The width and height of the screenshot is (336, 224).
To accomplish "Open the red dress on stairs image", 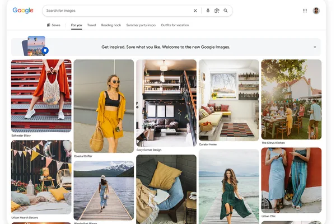I will coord(41,96).
